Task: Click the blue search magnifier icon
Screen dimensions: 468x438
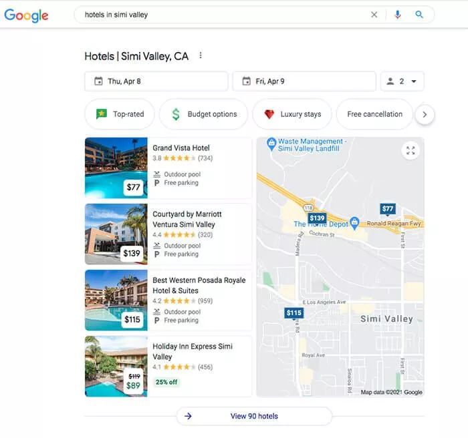Action: [x=419, y=15]
